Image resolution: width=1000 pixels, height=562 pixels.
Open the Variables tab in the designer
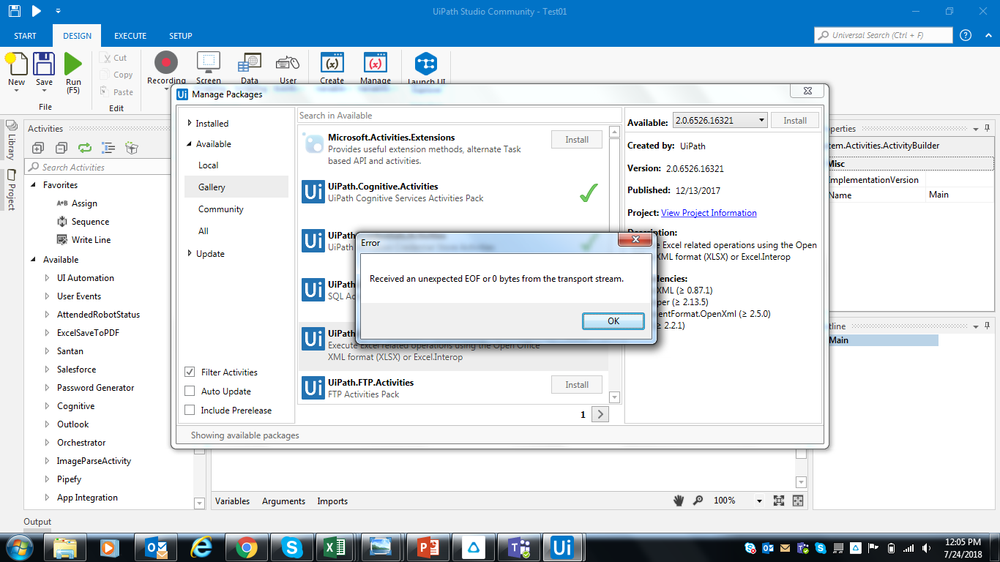(232, 501)
